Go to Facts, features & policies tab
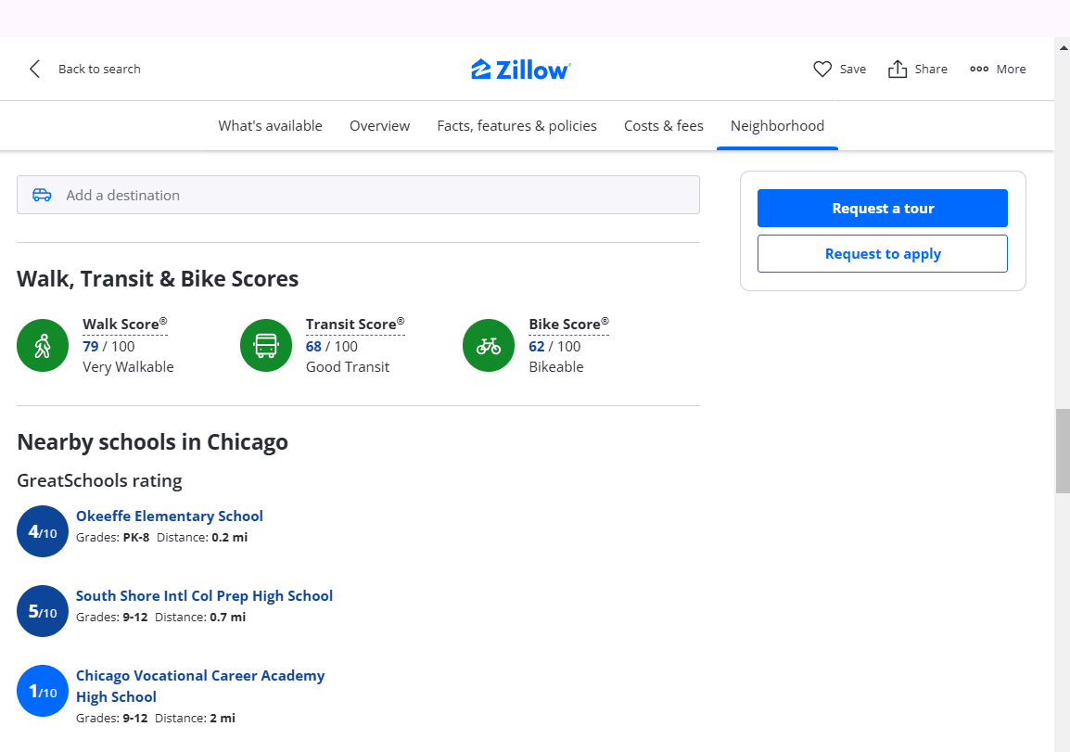 (x=516, y=125)
